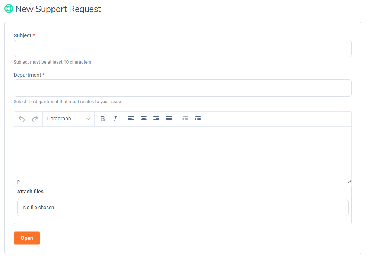Screen dimensions: 369x262
Task: Toggle bold formatting
Action: [x=102, y=119]
